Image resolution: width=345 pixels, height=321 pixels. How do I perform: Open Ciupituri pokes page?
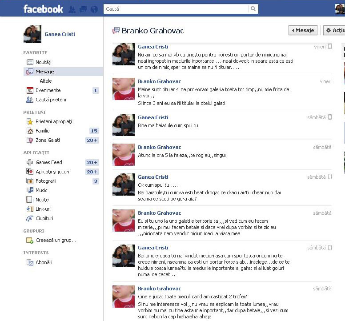[x=44, y=218]
